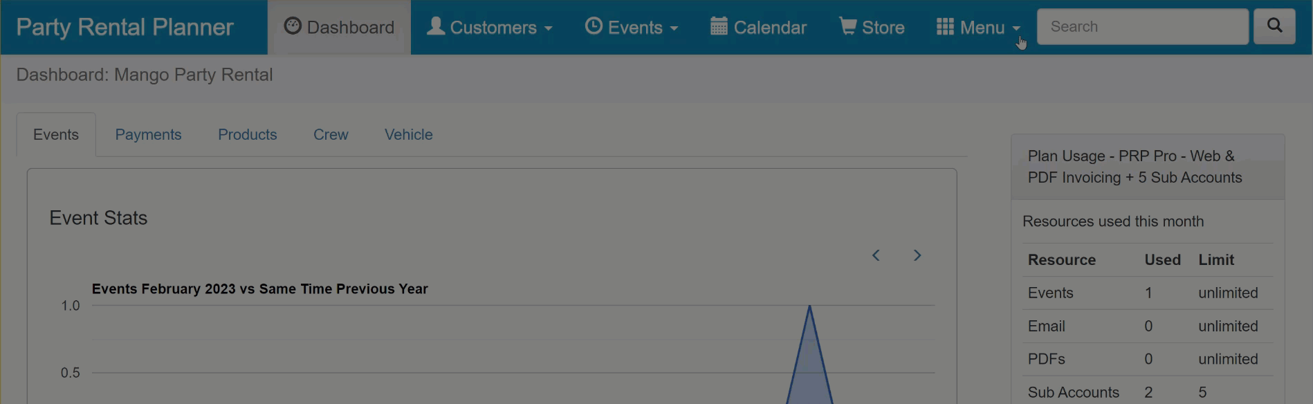1313x404 pixels.
Task: Click the Calendar icon in navbar
Action: click(719, 26)
